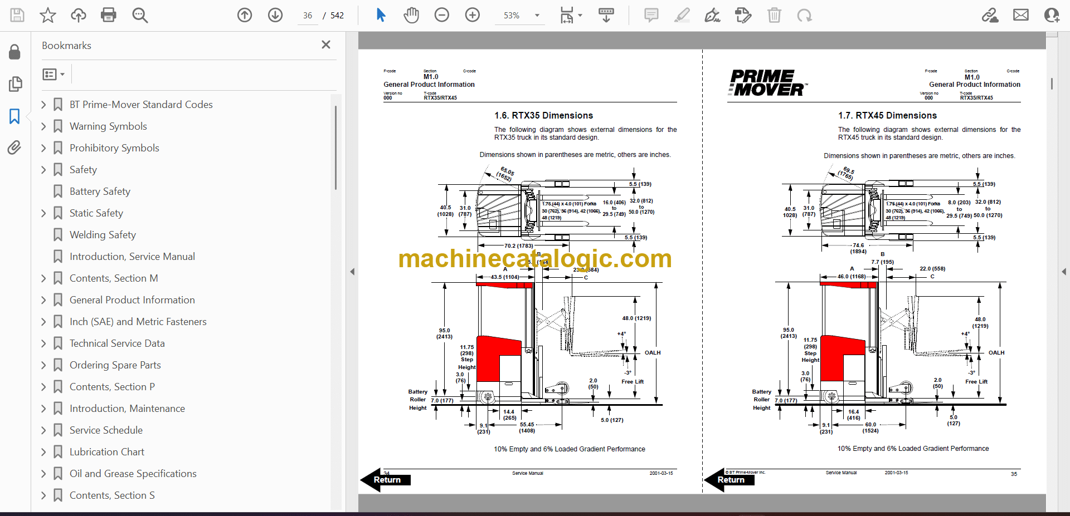Open the Page Thumbnails panel
This screenshot has height=516, width=1070.
point(15,84)
